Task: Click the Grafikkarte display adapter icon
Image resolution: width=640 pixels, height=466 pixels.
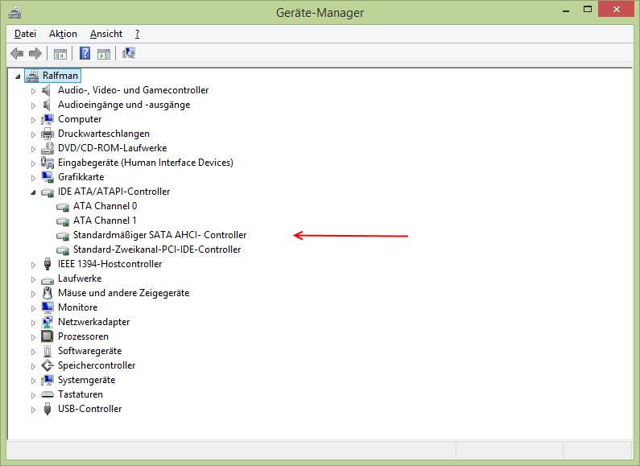Action: [x=47, y=177]
